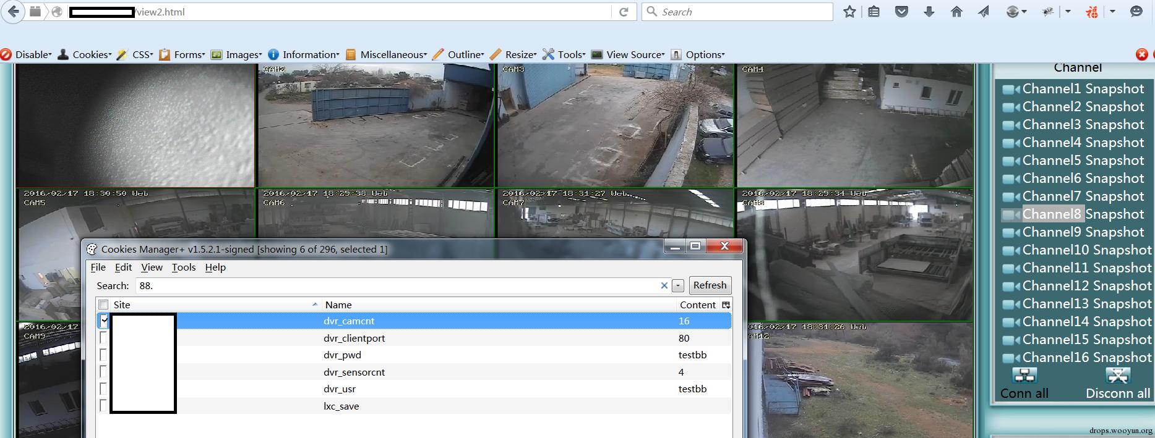Bookmark this page with the star icon
Screen dimensions: 1155x438
point(849,12)
